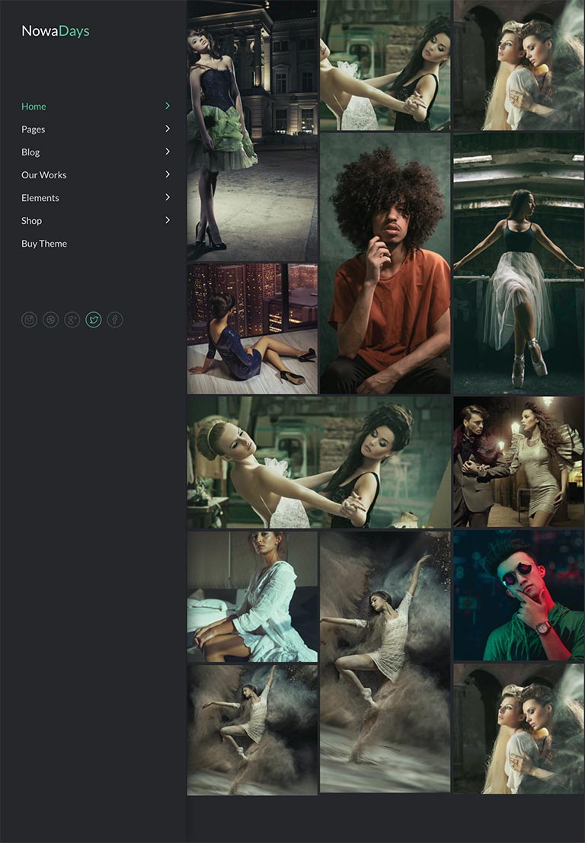Screen dimensions: 585x843
Task: Select the Elements menu item
Action: click(x=40, y=198)
